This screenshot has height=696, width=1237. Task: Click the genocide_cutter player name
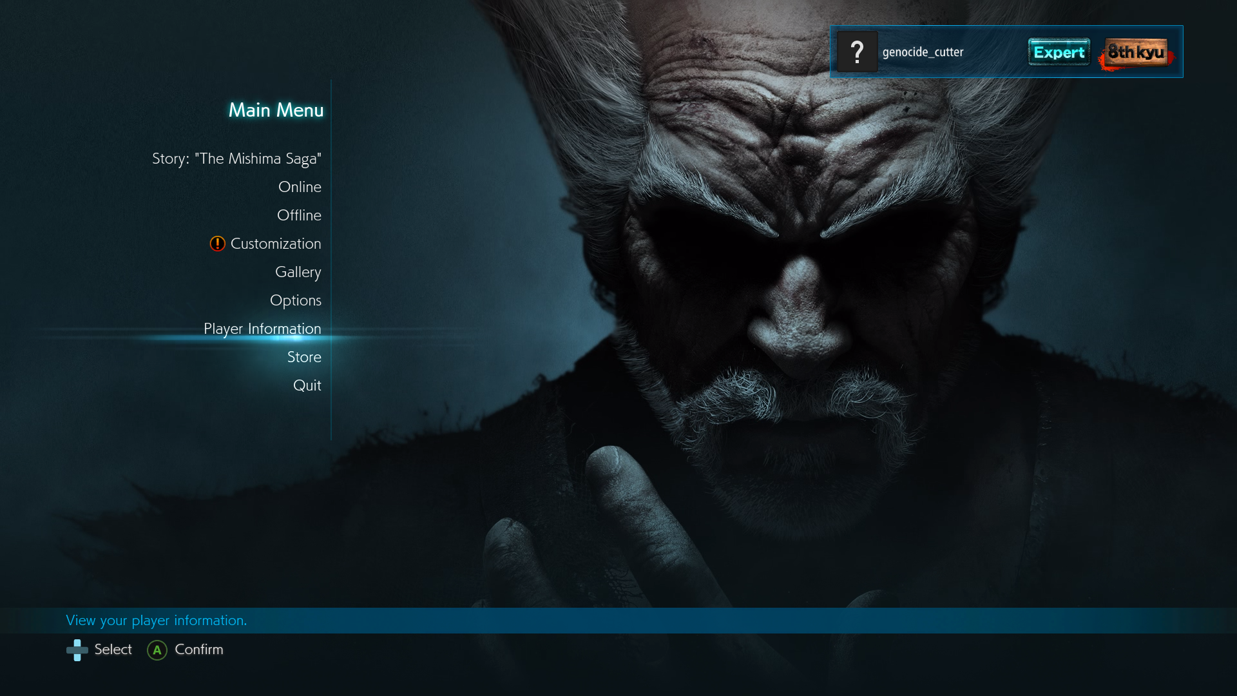tap(923, 52)
